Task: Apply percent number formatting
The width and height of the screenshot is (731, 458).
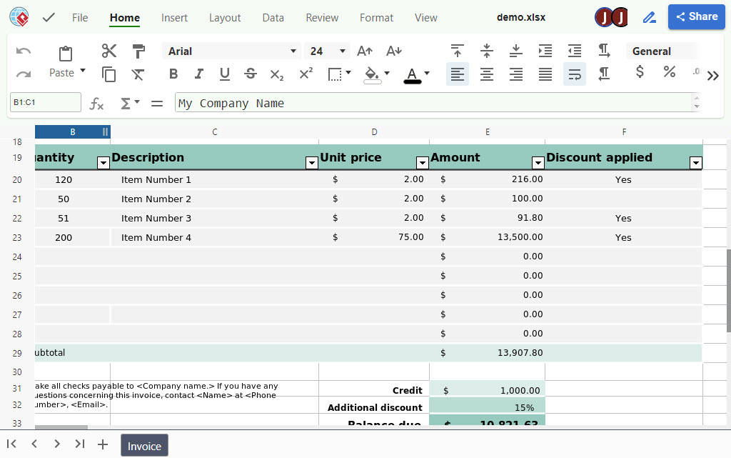Action: [x=670, y=71]
